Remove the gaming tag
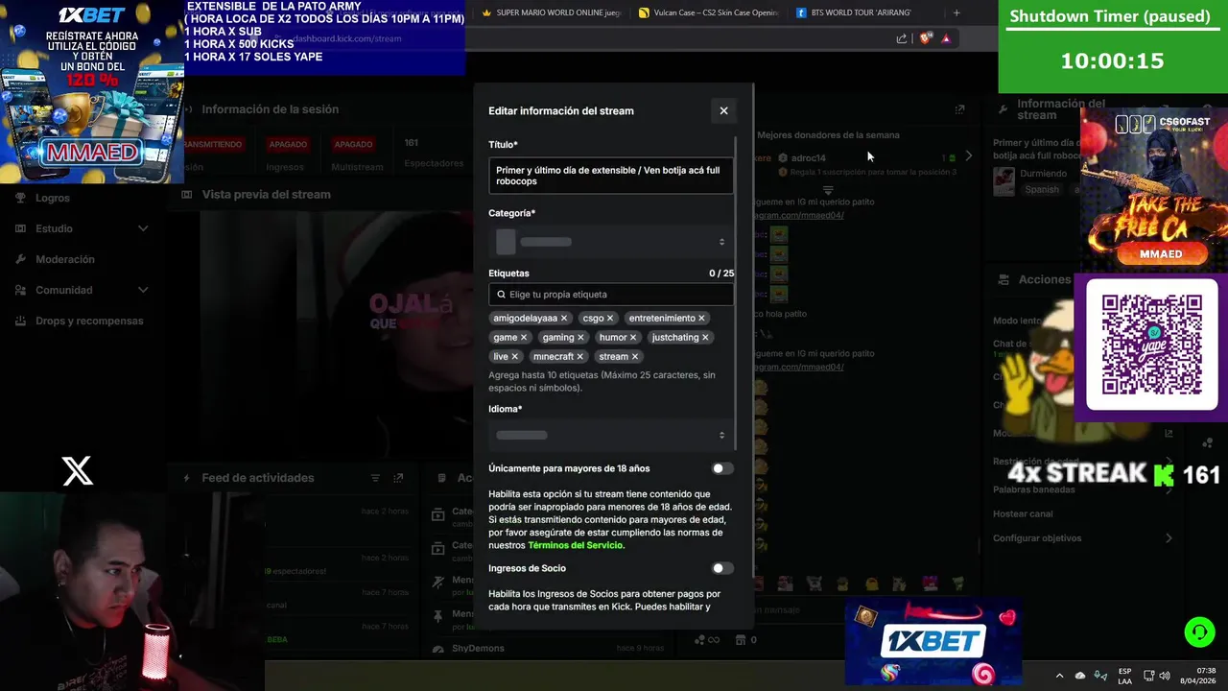The width and height of the screenshot is (1228, 691). tap(580, 337)
